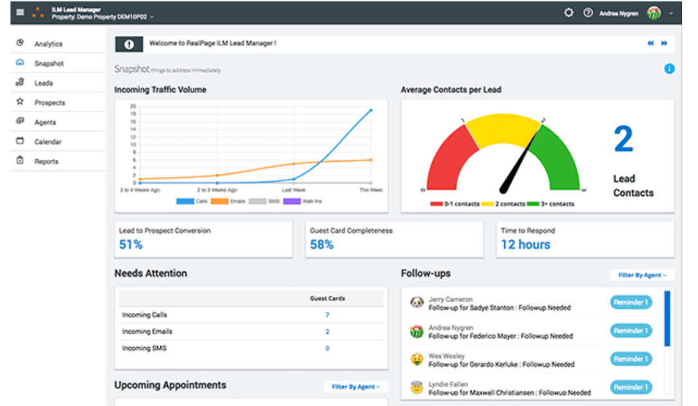698x406 pixels.
Task: Click the Welcome to RealPage ILM Lead Manager message
Action: click(x=212, y=43)
